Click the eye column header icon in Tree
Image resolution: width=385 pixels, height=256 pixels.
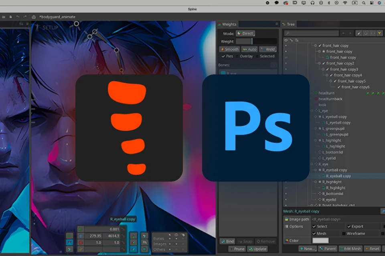tap(286, 40)
